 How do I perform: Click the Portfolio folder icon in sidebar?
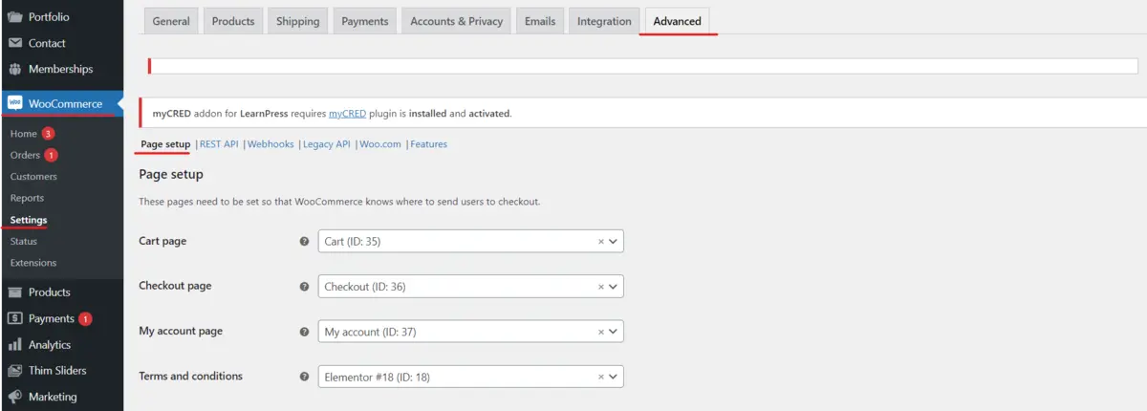tap(15, 17)
